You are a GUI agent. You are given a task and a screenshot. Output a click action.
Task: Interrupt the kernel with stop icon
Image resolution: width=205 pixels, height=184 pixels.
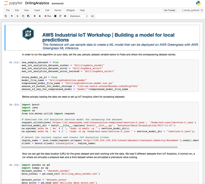coord(55,16)
